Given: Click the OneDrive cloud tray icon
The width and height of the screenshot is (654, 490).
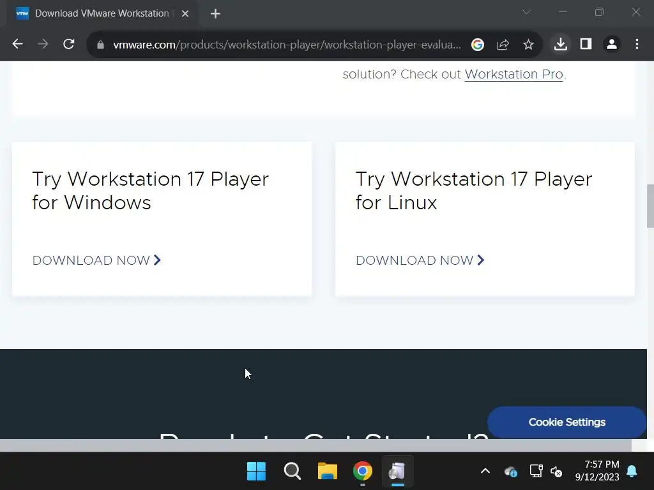Looking at the screenshot, I should 510,471.
